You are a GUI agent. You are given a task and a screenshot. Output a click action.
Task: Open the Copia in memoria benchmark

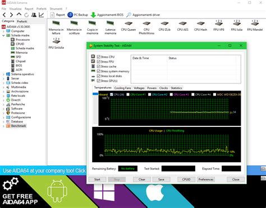click(92, 27)
